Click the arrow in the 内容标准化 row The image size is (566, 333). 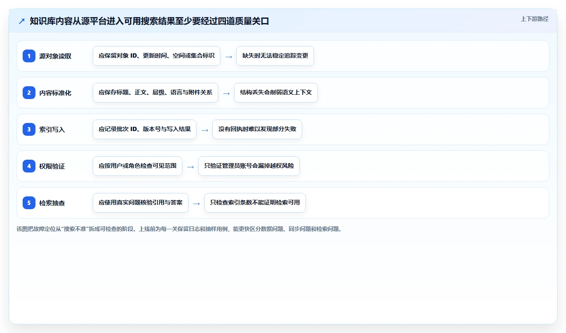click(x=226, y=93)
